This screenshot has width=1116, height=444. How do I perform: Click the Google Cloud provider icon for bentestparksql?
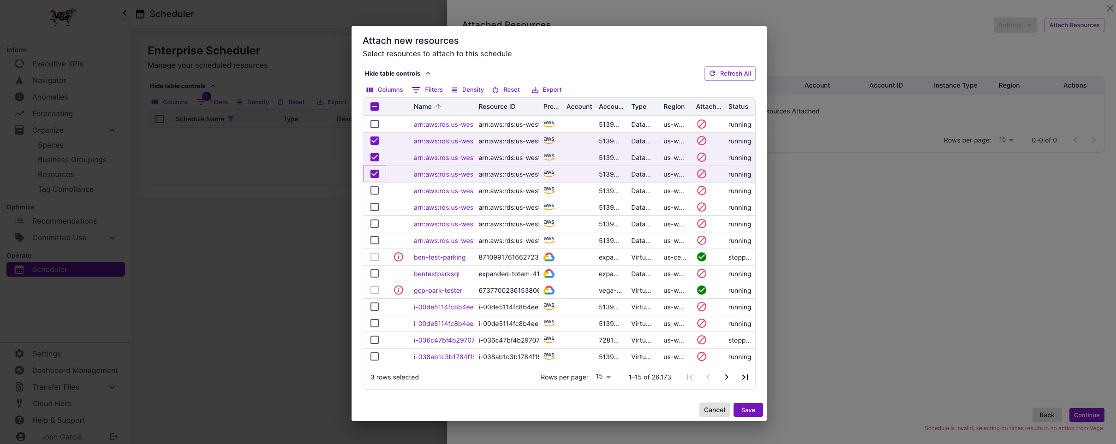pos(549,274)
